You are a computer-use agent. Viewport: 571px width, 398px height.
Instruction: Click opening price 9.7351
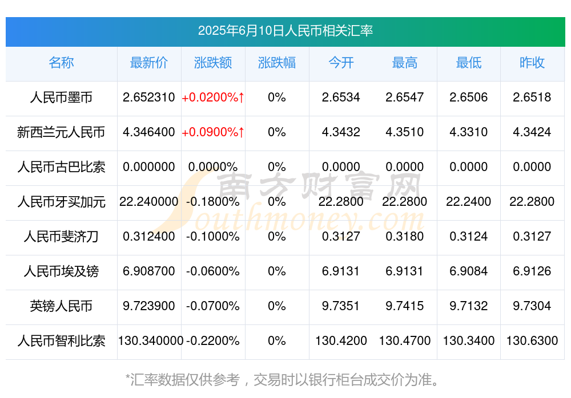pyautogui.click(x=341, y=306)
